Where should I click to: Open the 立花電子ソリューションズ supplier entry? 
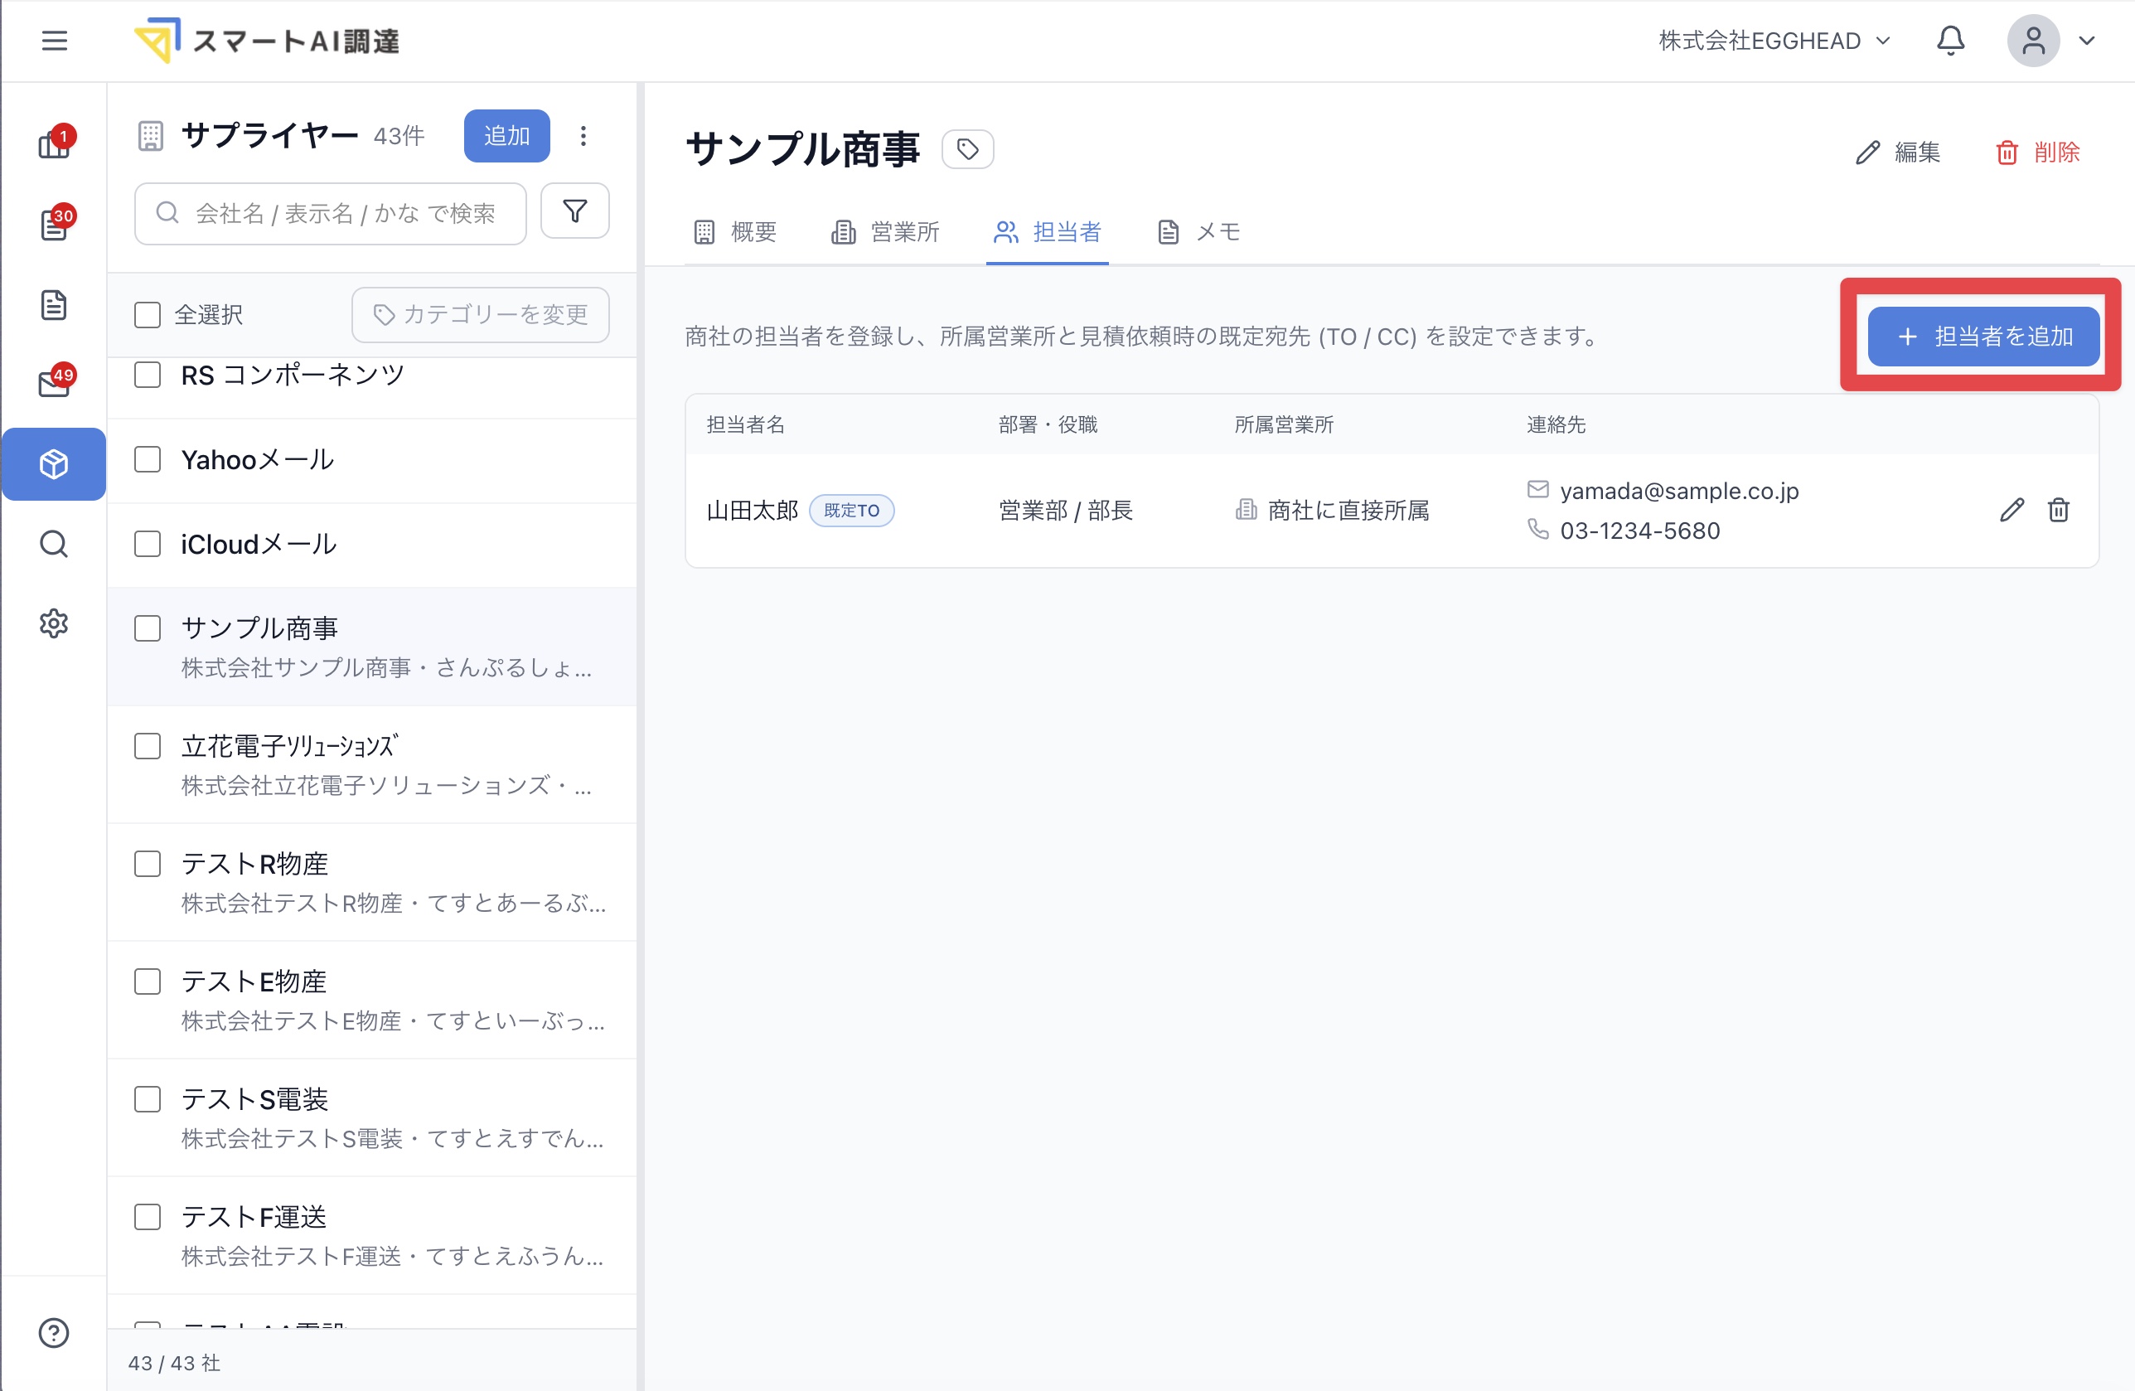[371, 764]
